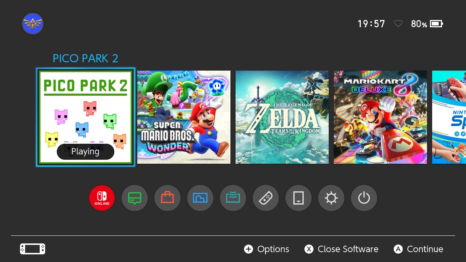
Task: Open the System Settings gear icon
Action: click(331, 198)
